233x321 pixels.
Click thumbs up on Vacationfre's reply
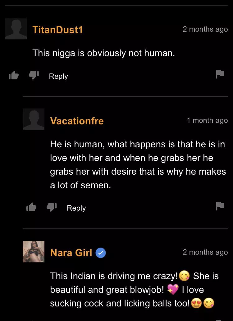point(31,207)
